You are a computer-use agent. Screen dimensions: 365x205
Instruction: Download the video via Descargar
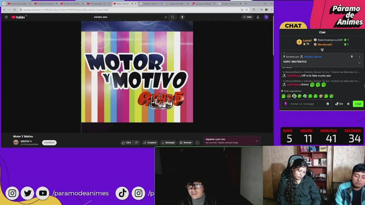click(x=168, y=143)
